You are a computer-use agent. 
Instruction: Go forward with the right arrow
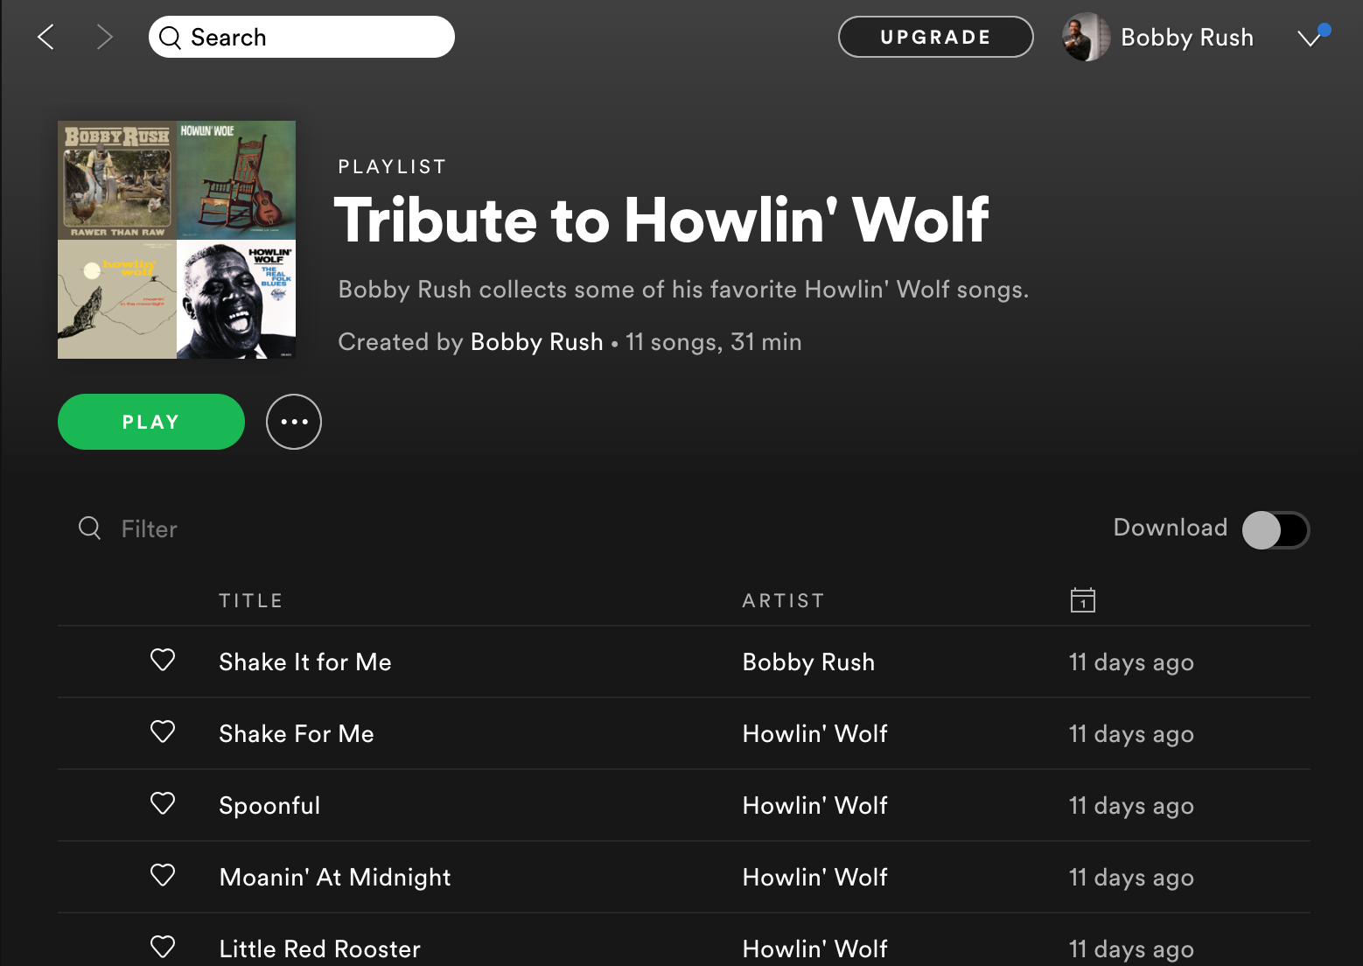104,37
